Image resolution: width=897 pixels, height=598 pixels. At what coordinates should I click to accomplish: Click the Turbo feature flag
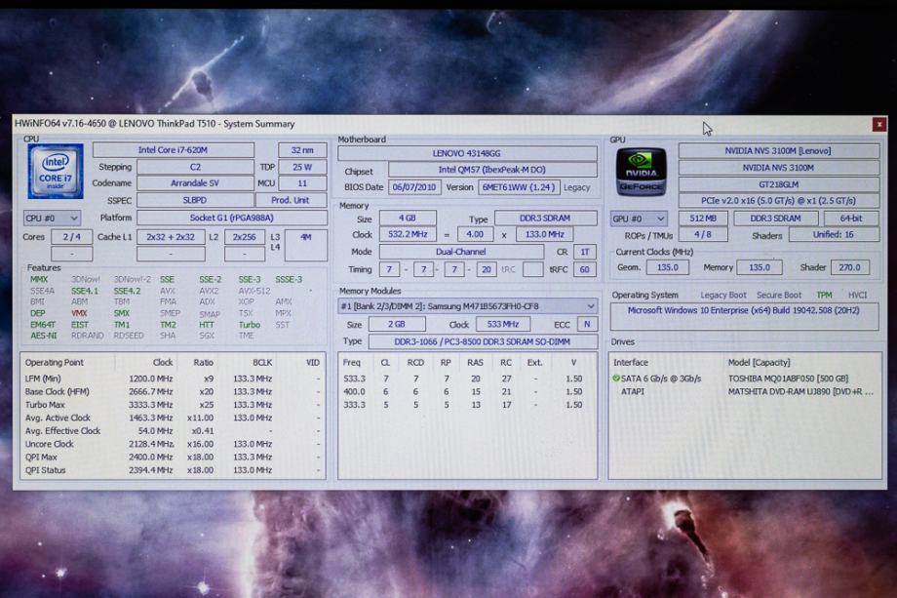pos(250,325)
